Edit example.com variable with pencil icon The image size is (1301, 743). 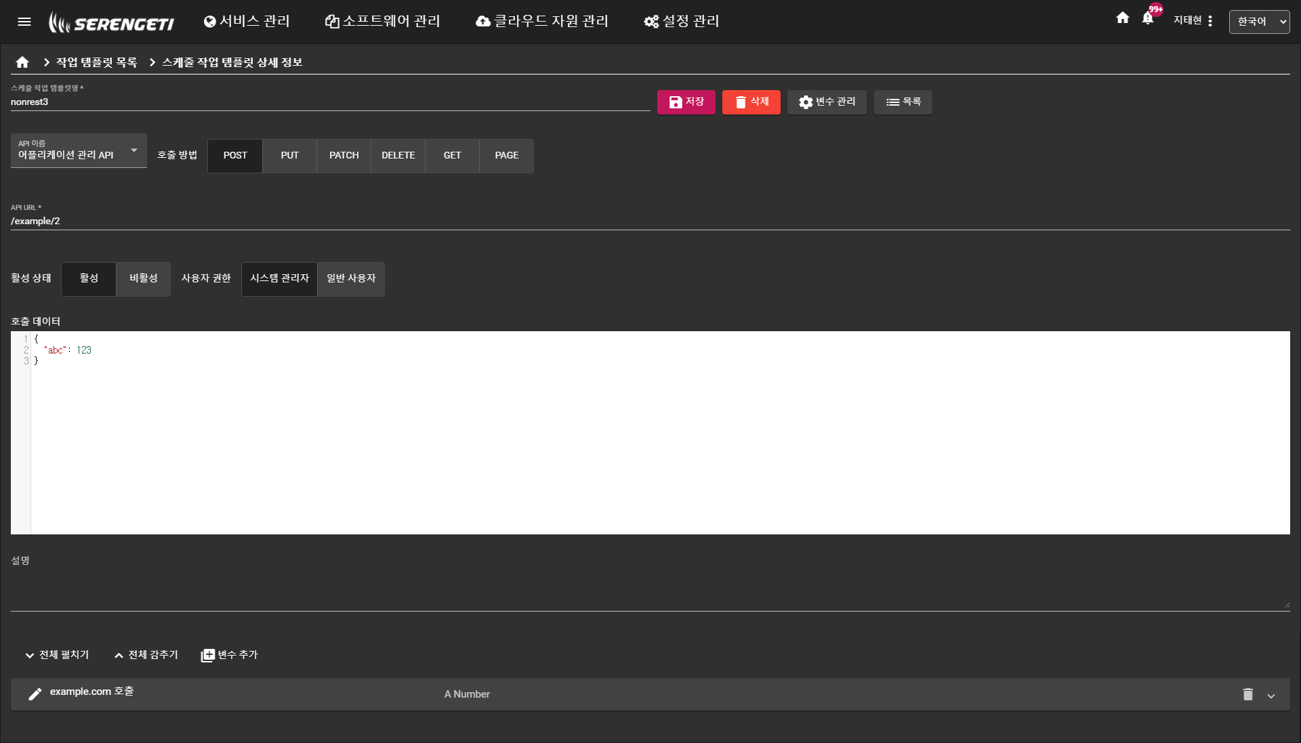[x=35, y=694]
